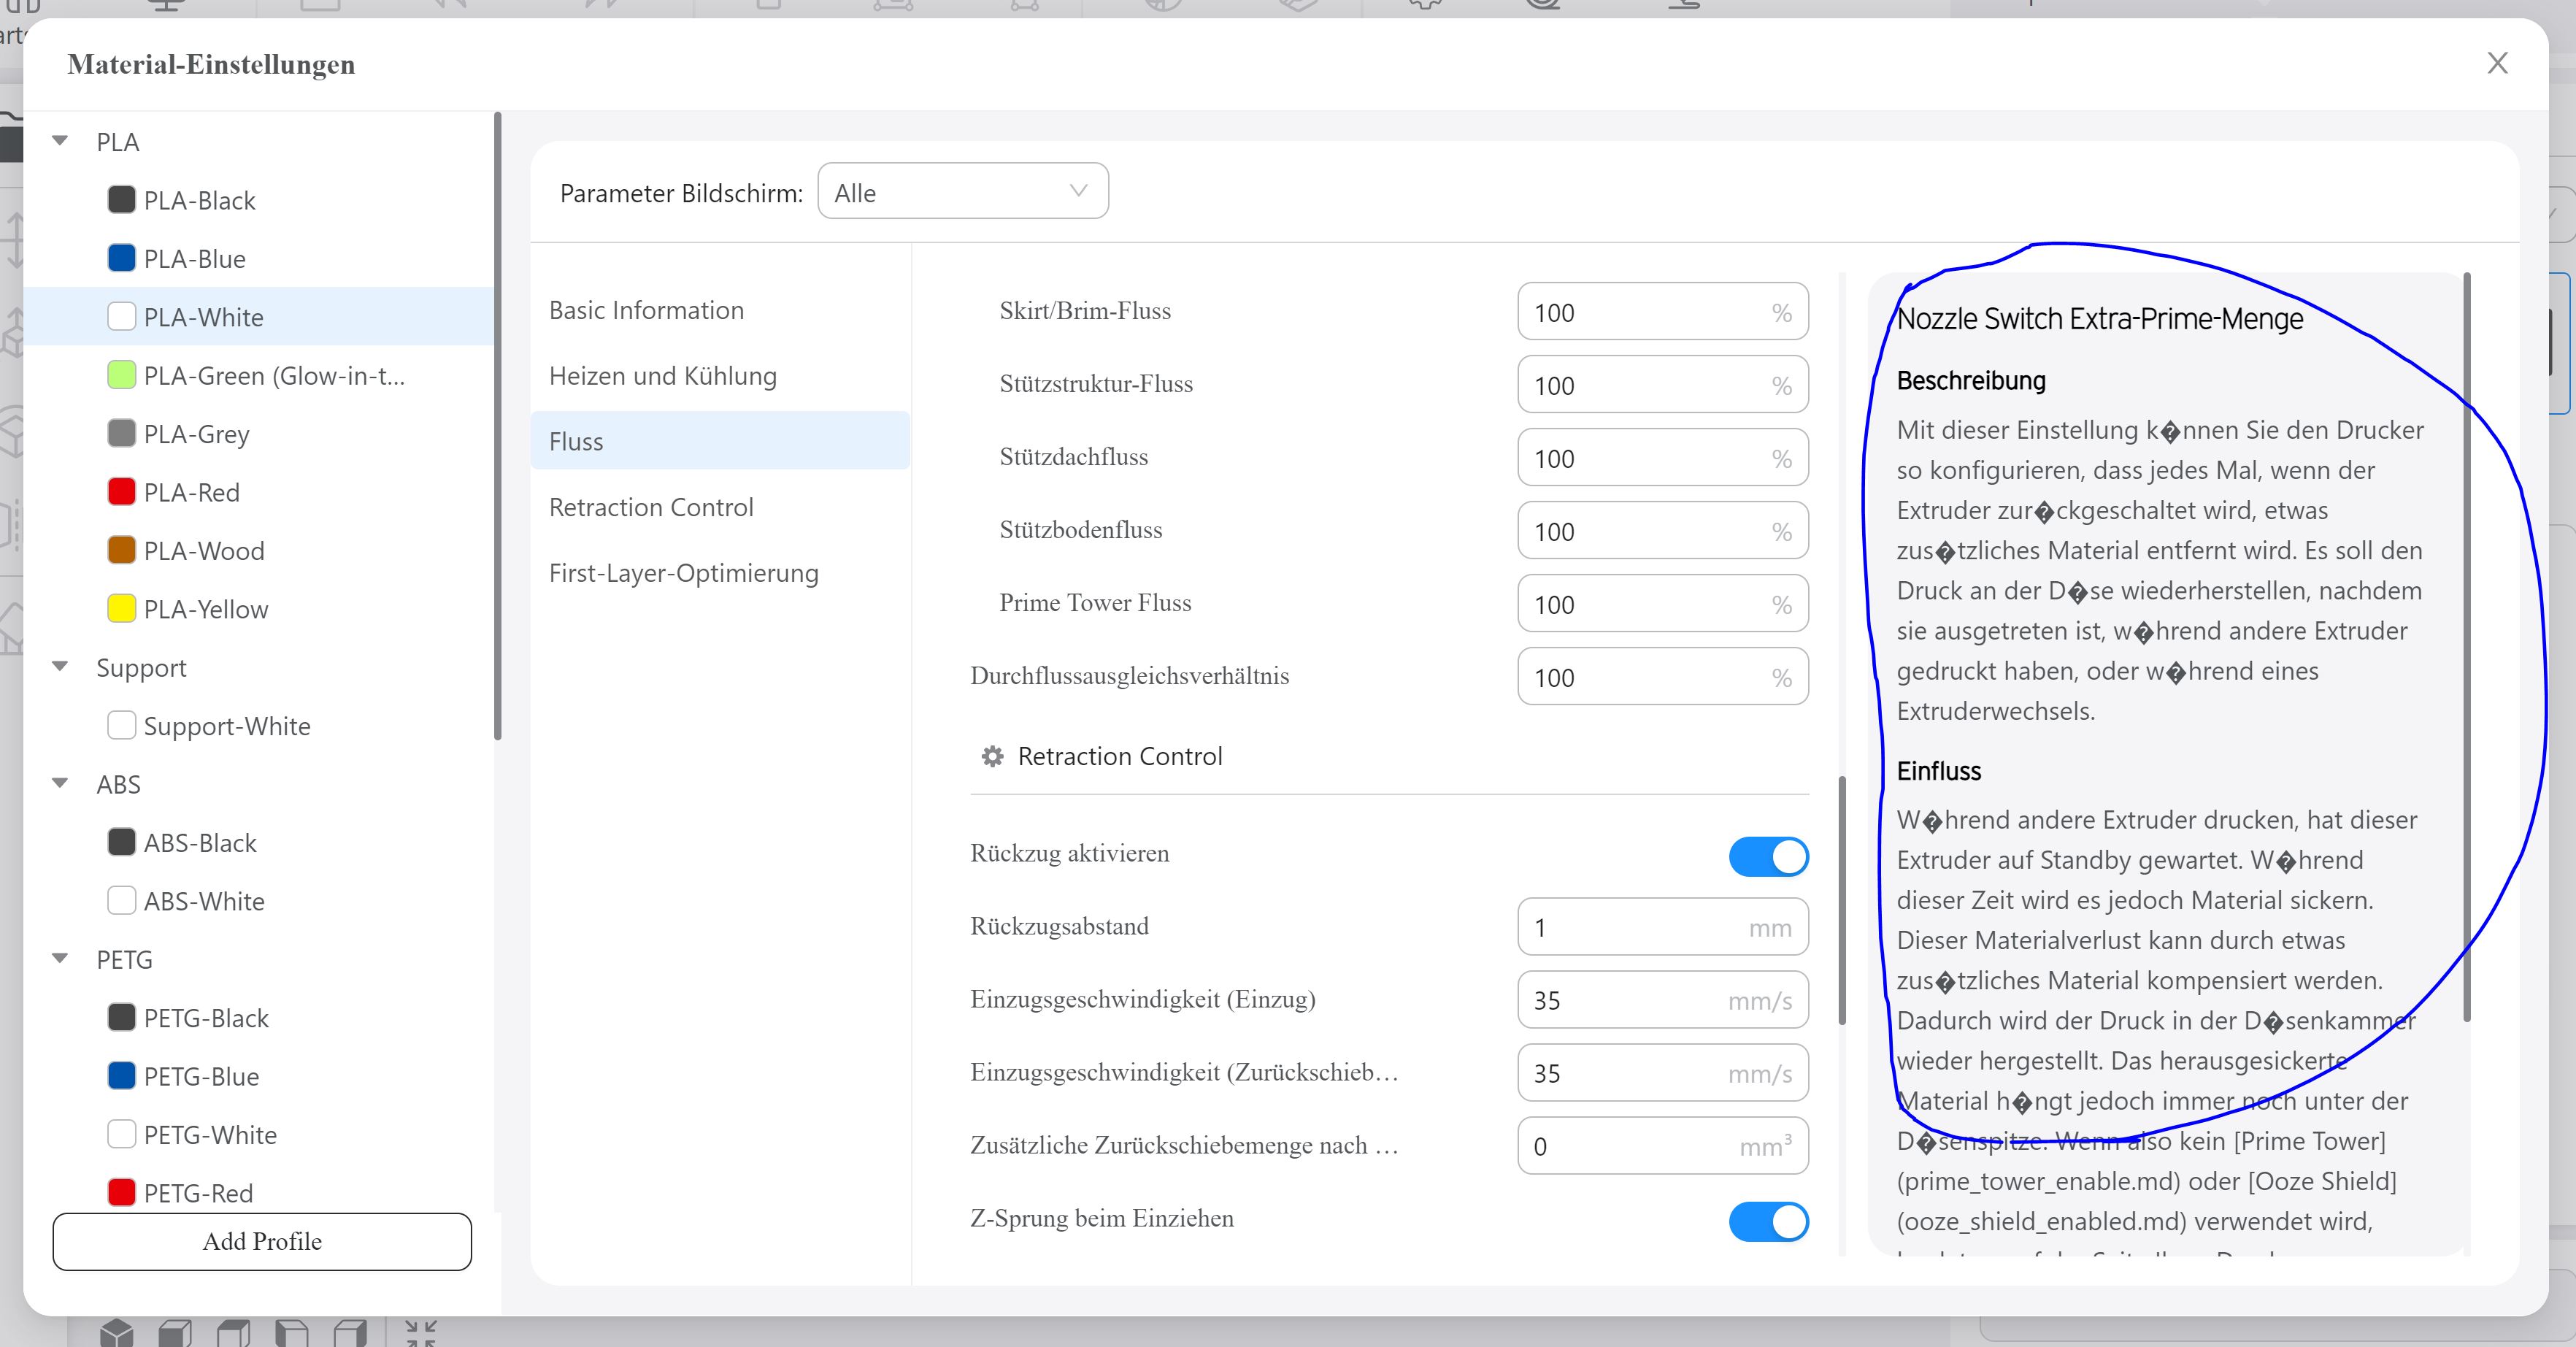Select the Support-White profile

tap(258, 726)
